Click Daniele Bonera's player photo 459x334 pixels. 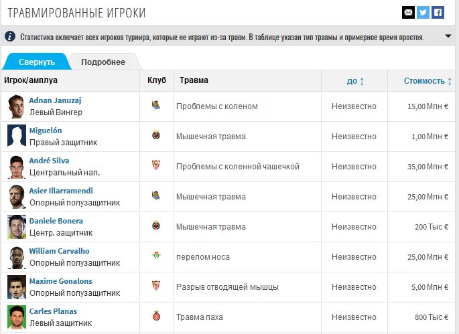(x=17, y=226)
